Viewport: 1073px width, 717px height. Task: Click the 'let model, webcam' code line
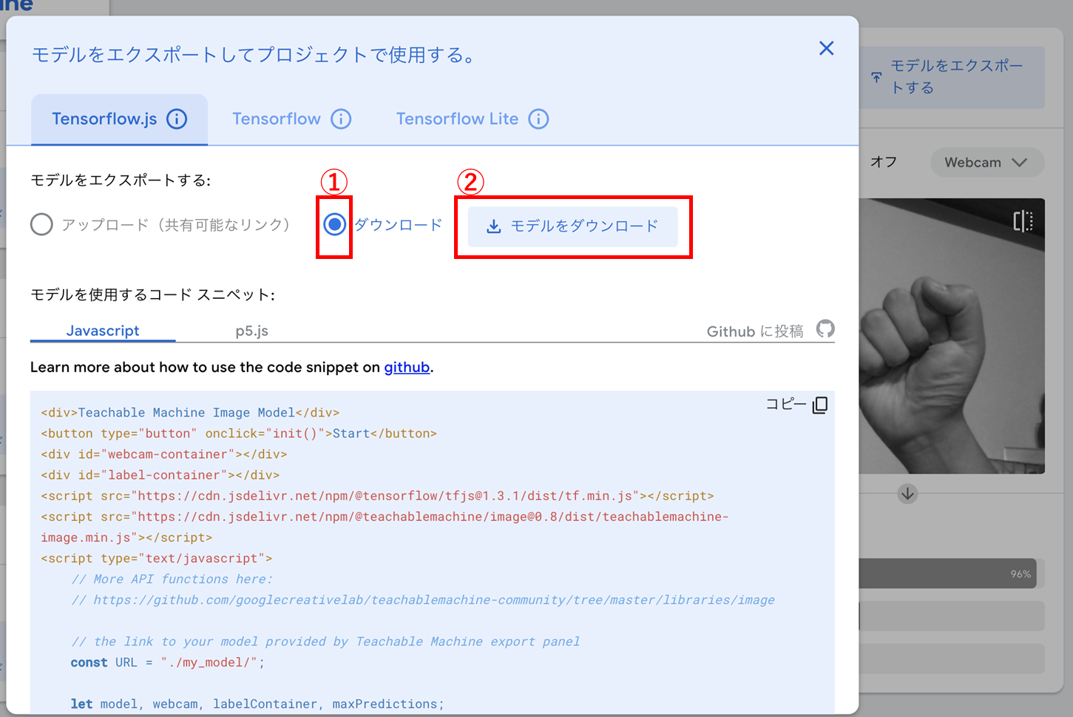(257, 704)
